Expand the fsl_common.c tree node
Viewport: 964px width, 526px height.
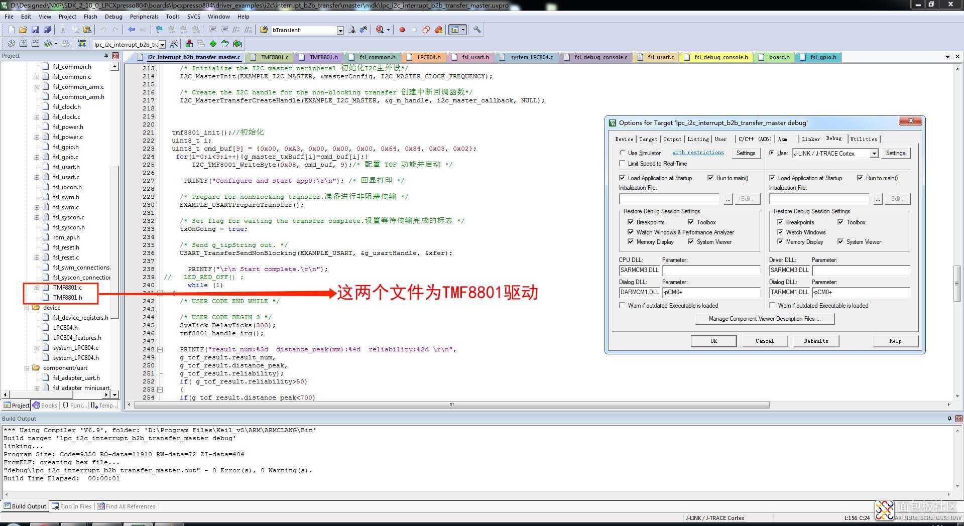(37, 77)
